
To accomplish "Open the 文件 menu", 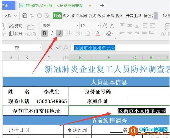I will 8,16.
